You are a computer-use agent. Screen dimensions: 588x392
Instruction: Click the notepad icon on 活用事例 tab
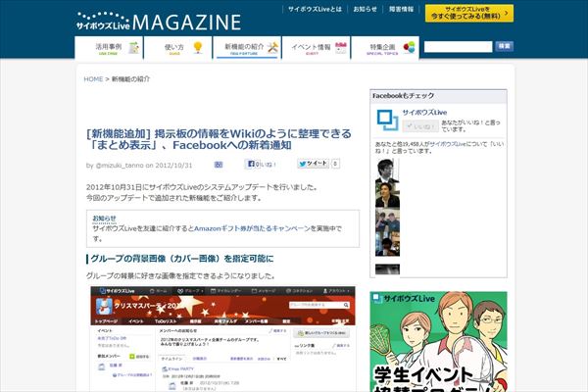tap(134, 48)
